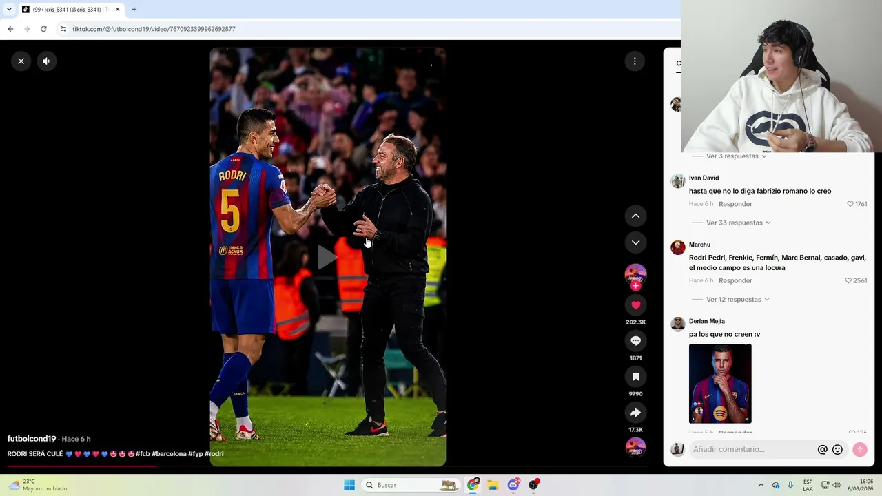Image resolution: width=882 pixels, height=496 pixels.
Task: Like Ivan David's comment
Action: [850, 204]
